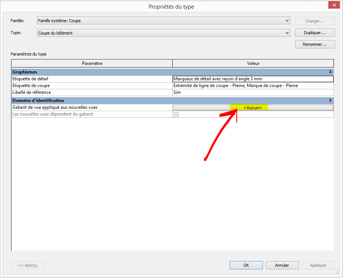Screen dimensions: 343x278
Task: Click the <Aucun> view template button
Action: (253, 108)
